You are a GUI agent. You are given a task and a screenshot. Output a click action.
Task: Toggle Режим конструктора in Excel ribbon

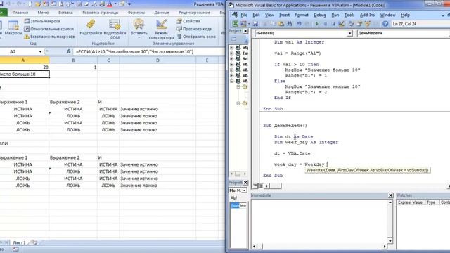pyautogui.click(x=162, y=30)
